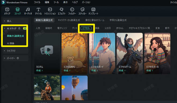Open the ファイル menu
This screenshot has height=103, width=177.
click(37, 2)
